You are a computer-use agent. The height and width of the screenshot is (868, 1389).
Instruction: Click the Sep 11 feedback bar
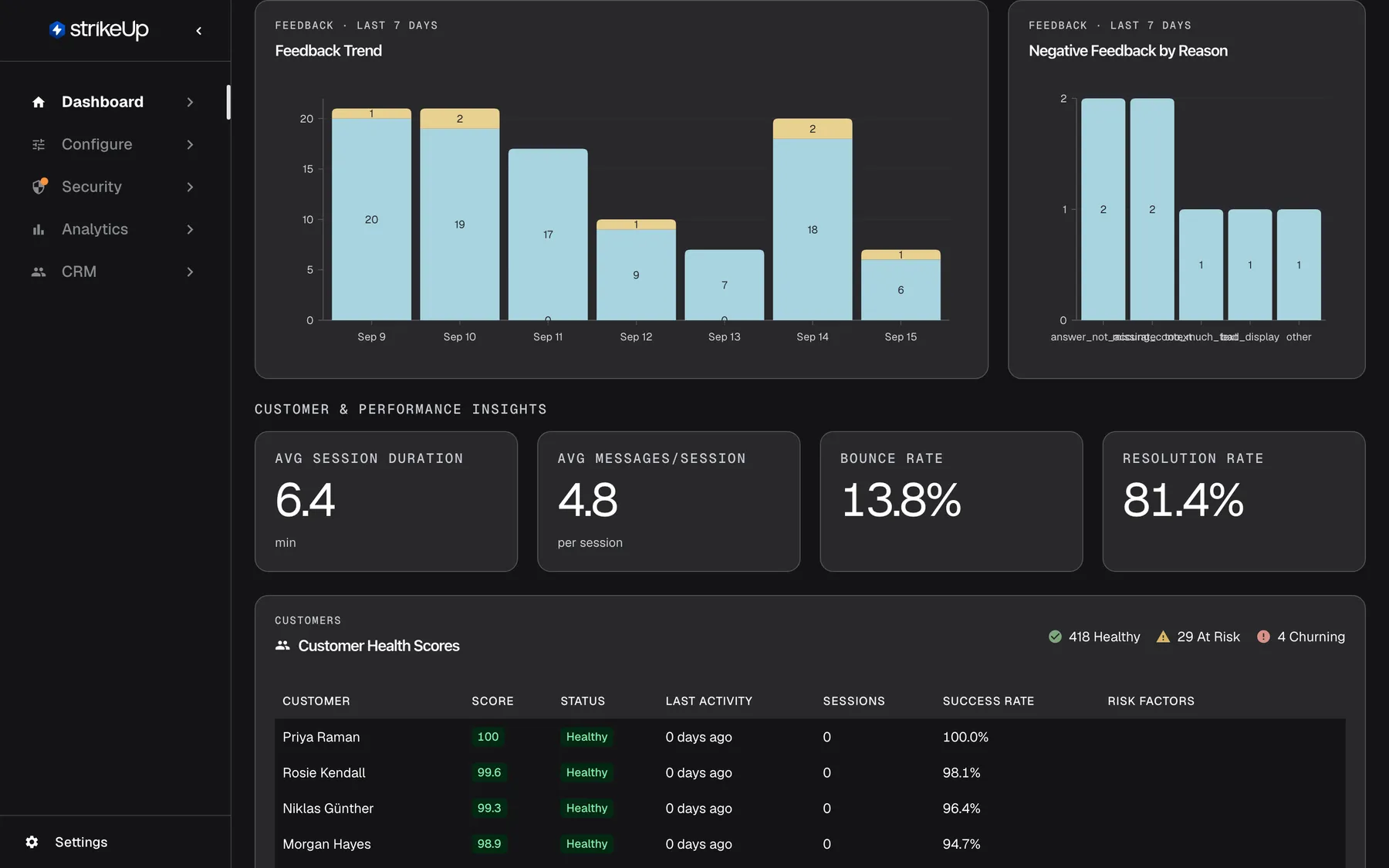(x=548, y=234)
